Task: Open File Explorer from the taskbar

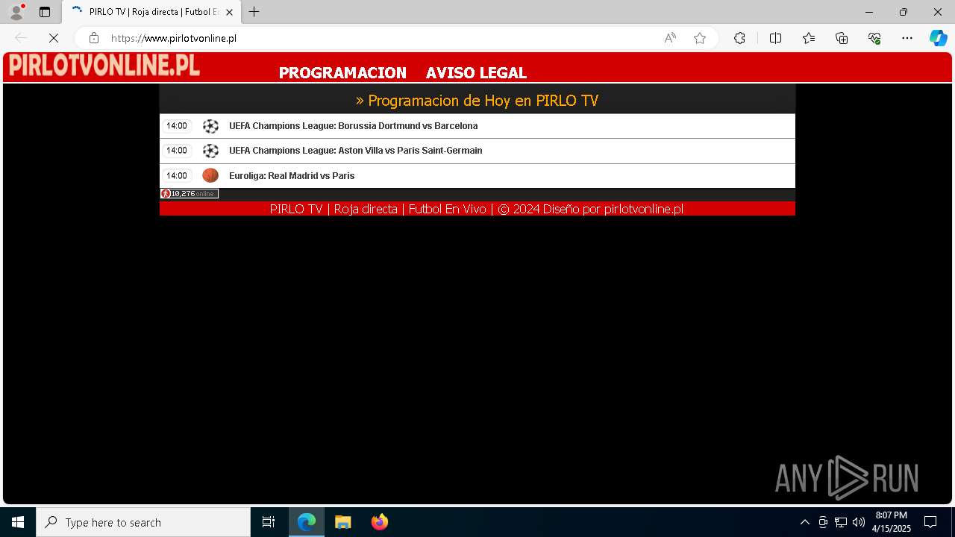Action: coord(343,522)
